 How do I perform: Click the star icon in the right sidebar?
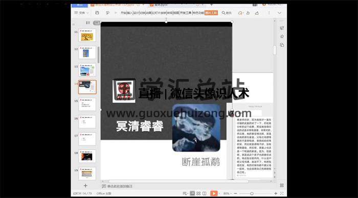[x=282, y=36]
